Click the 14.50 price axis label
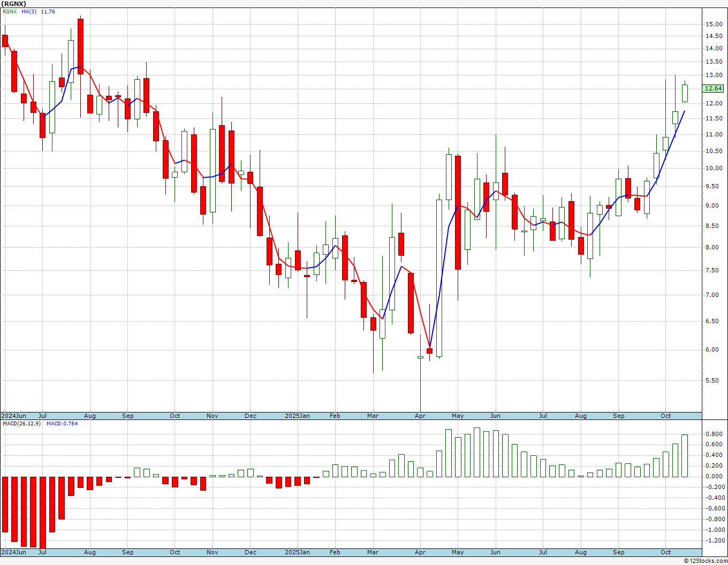 click(x=713, y=36)
